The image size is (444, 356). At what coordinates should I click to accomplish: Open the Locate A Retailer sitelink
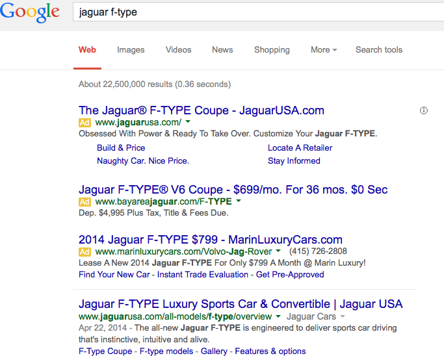[x=300, y=147]
